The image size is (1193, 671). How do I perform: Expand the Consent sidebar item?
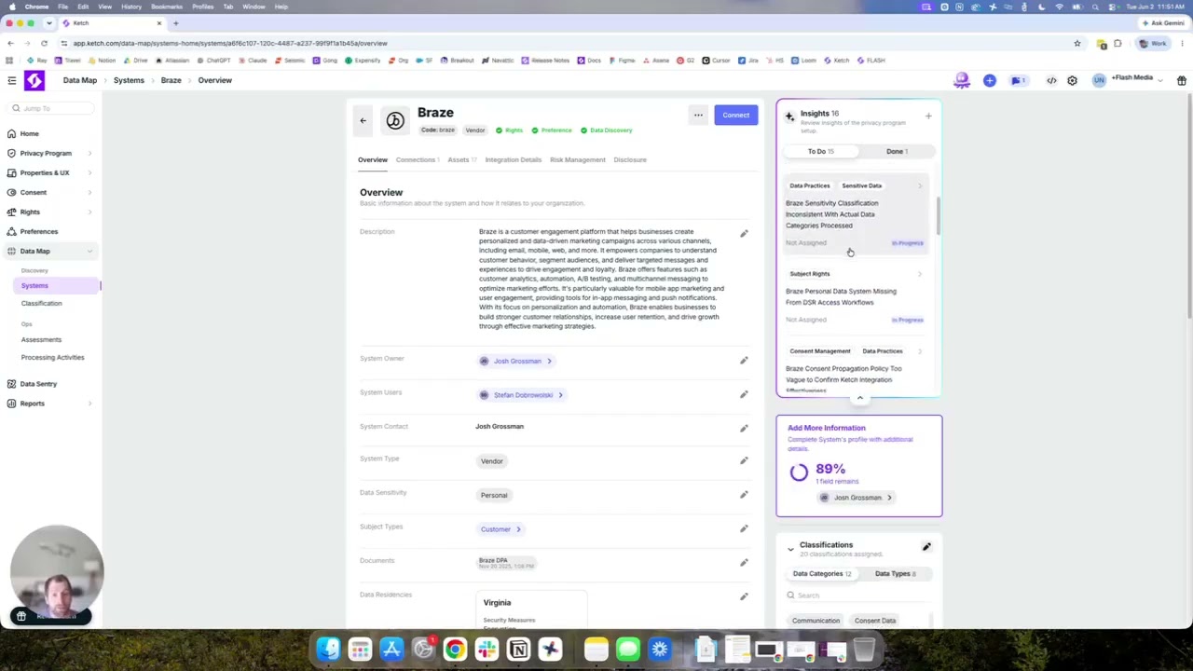[x=90, y=192]
